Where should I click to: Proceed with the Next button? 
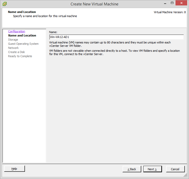(152, 169)
